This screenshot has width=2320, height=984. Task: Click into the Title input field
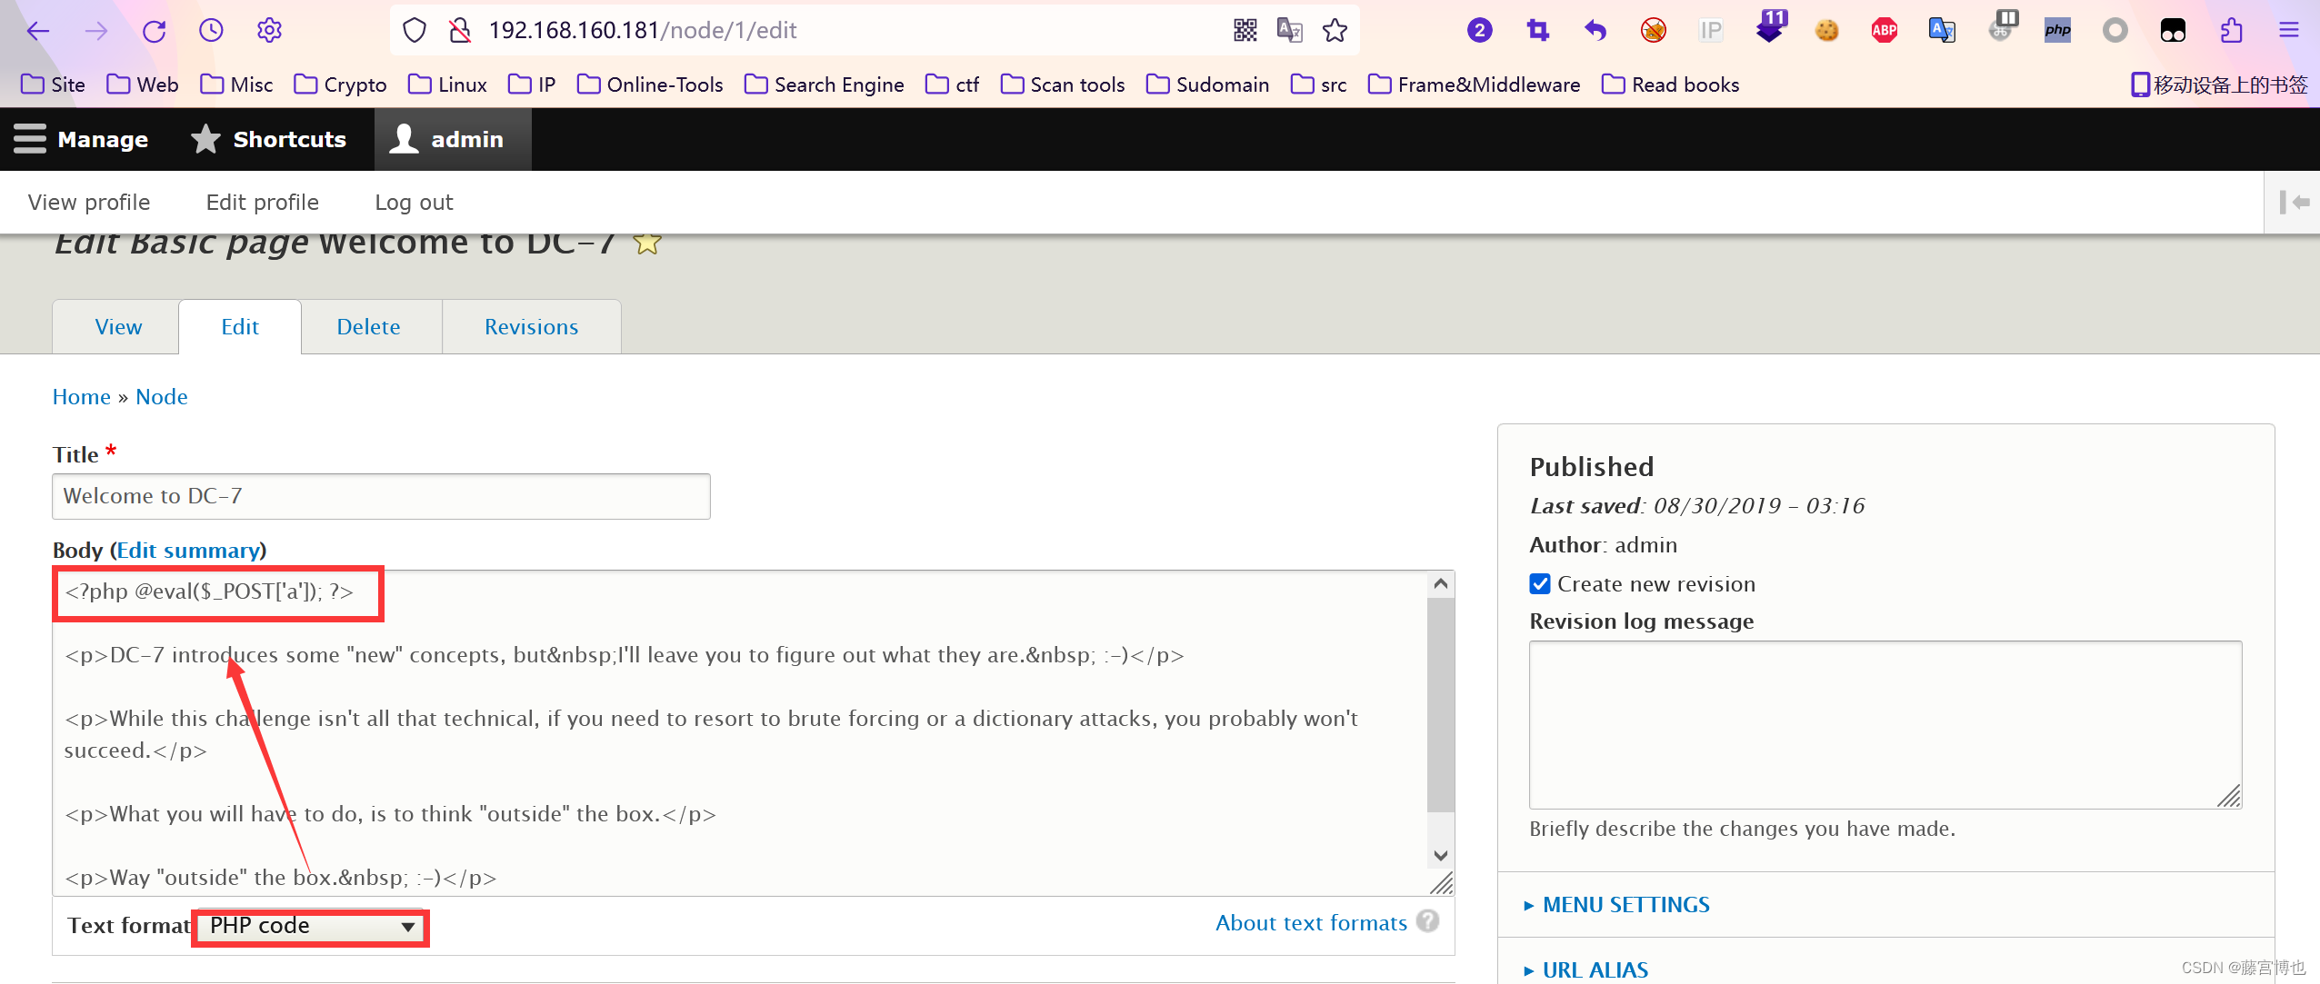pyautogui.click(x=381, y=496)
